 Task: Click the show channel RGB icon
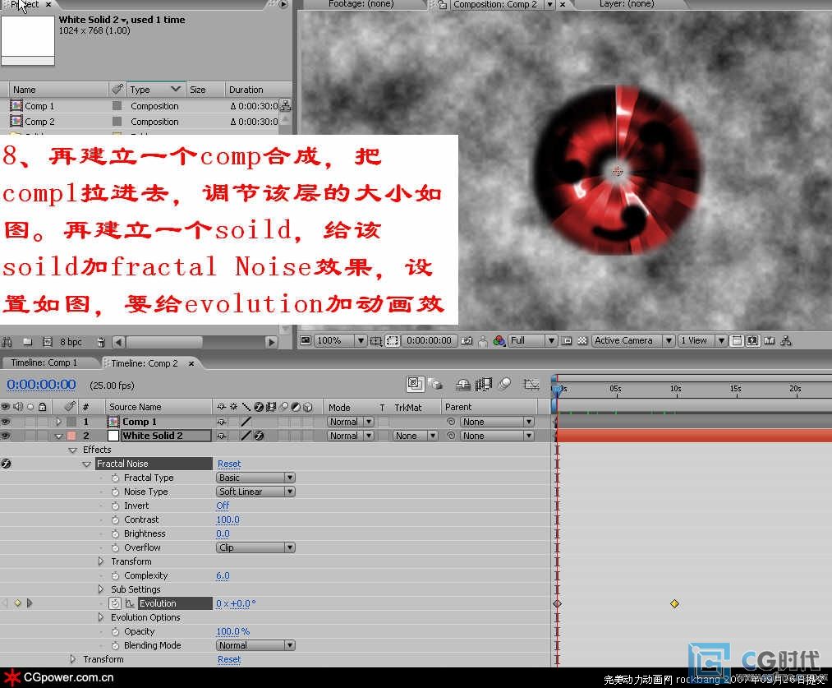[x=499, y=340]
